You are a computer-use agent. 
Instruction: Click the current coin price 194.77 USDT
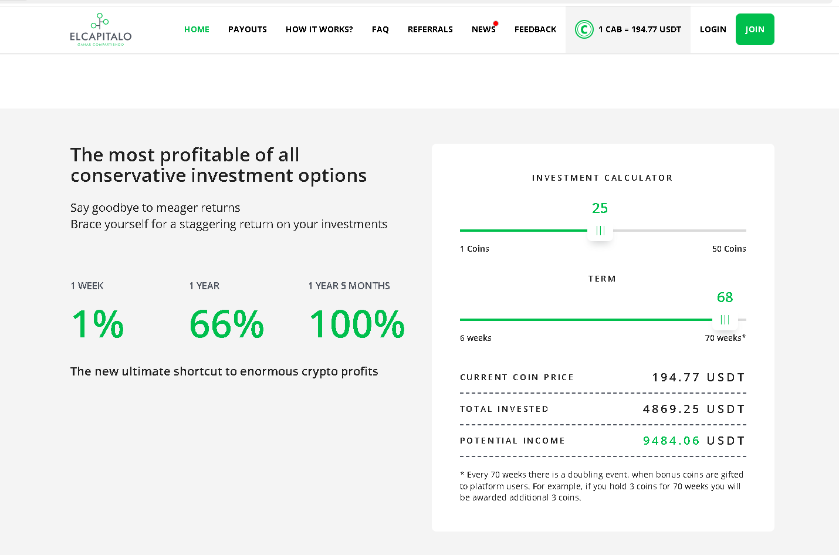pos(698,377)
